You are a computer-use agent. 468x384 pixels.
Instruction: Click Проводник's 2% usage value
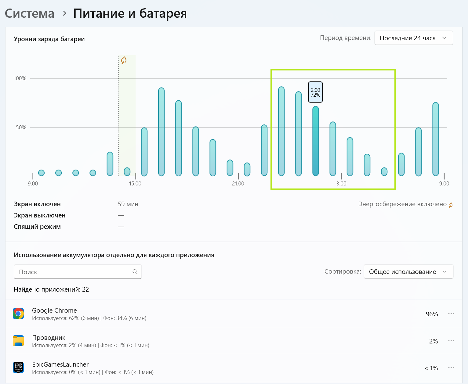(x=434, y=341)
